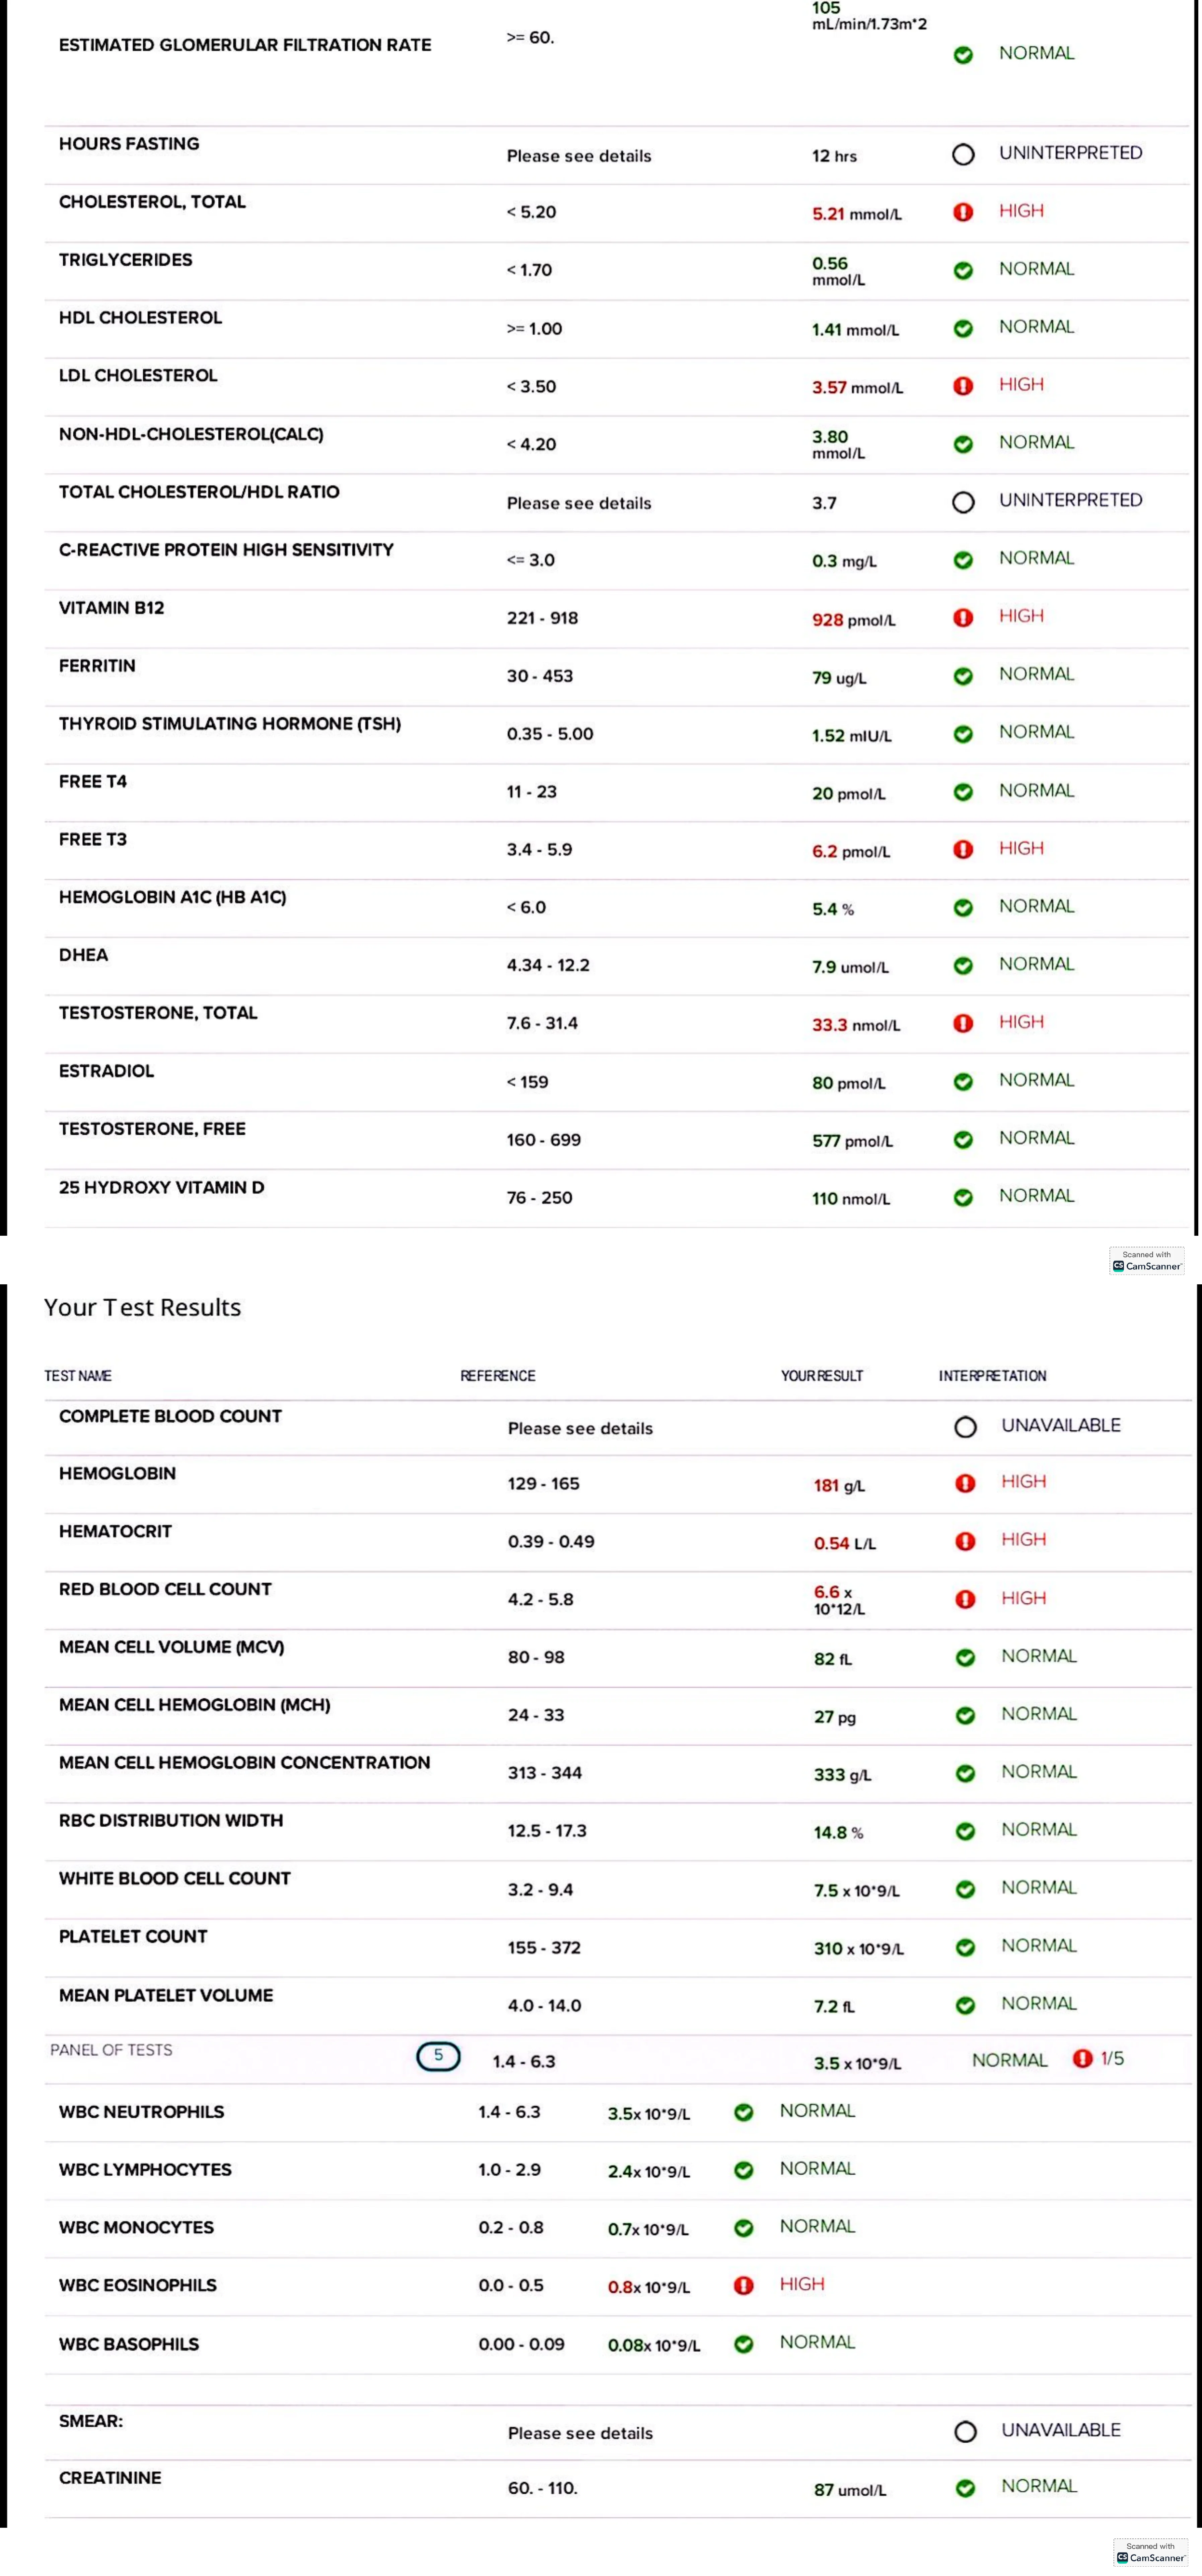Expand Smear row via Please see details
The width and height of the screenshot is (1202, 2576).
[580, 2433]
